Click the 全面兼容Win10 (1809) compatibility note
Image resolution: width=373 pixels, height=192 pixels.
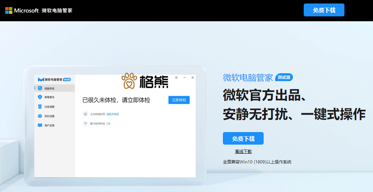pos(257,162)
